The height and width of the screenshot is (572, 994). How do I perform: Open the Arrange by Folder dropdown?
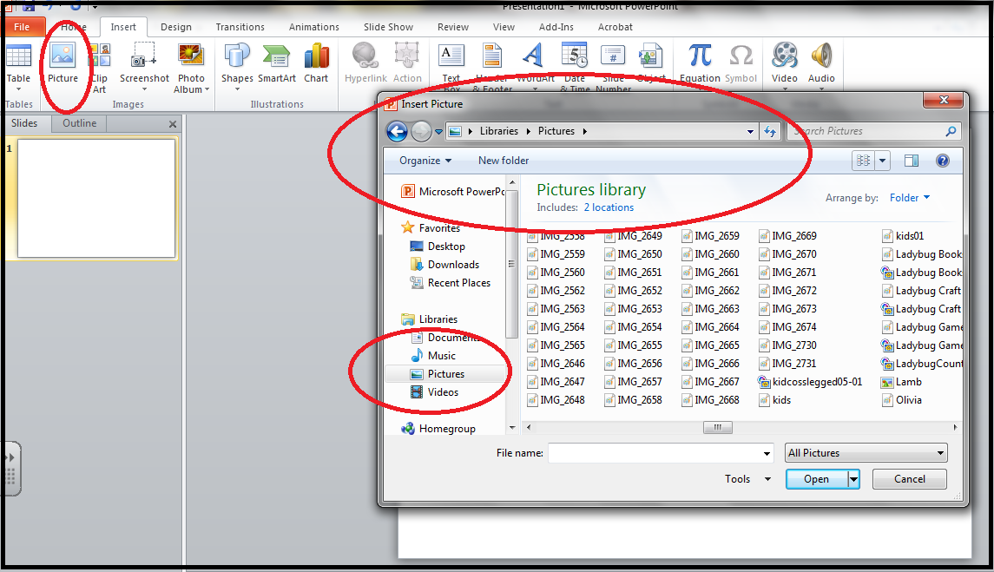click(910, 198)
